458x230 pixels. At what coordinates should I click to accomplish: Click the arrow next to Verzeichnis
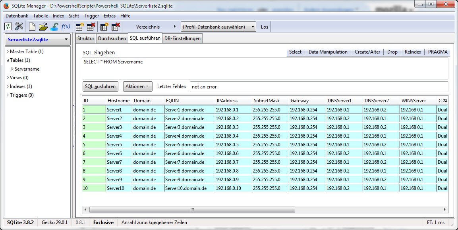click(x=175, y=27)
